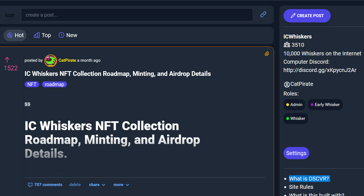Click the green Whisker role badge
364x196 pixels.
click(296, 118)
